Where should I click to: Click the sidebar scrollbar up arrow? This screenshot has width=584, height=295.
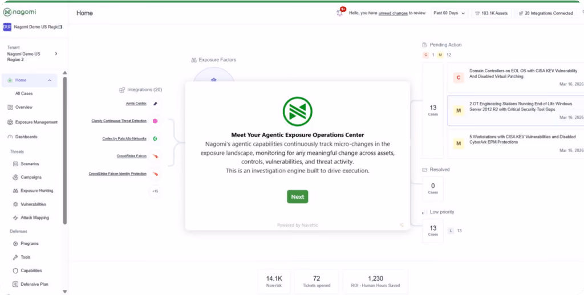65,73
